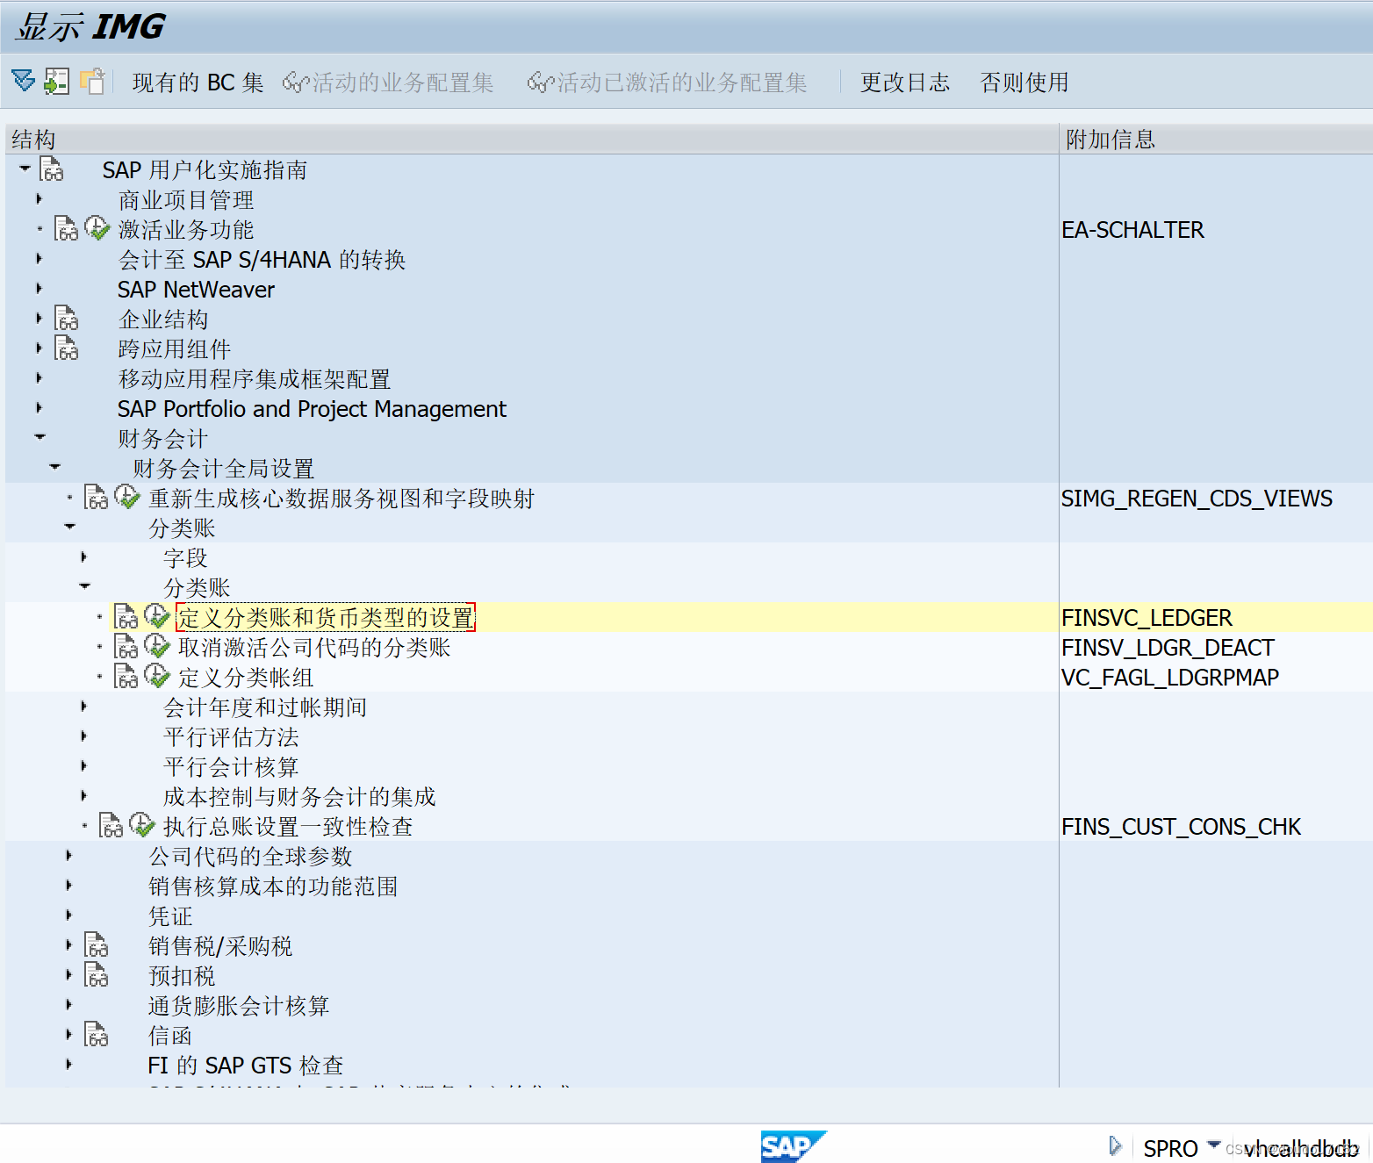The height and width of the screenshot is (1163, 1373).
Task: Click 活动已激活的业务配置集 button
Action: point(667,83)
